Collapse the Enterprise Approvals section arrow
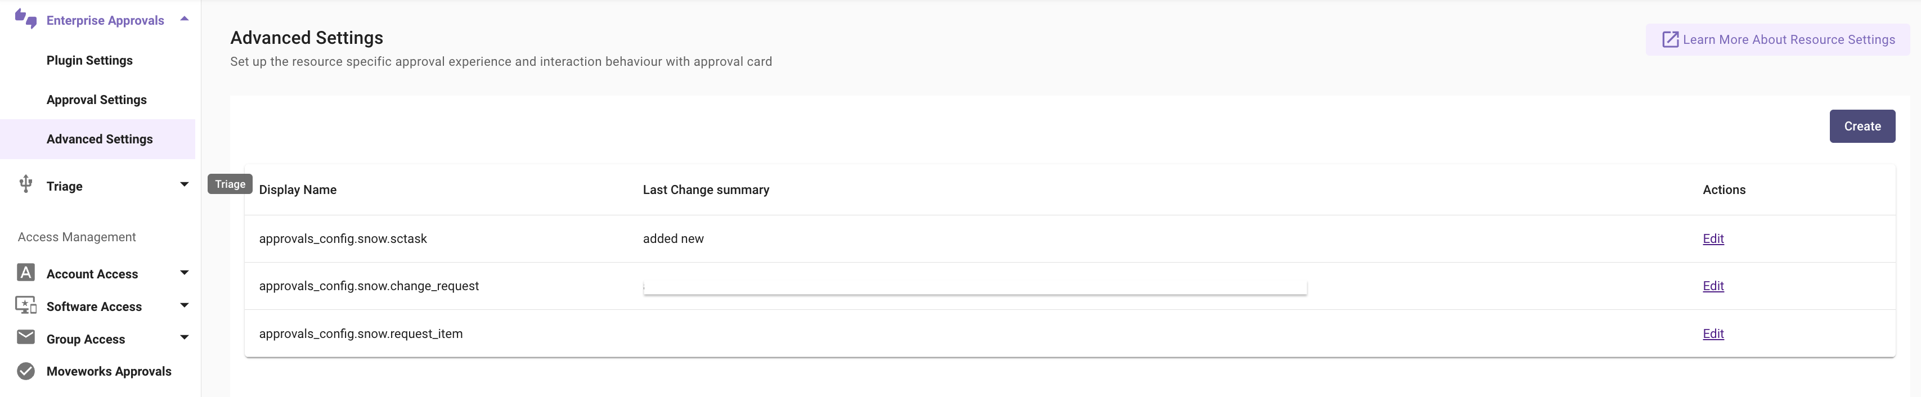The width and height of the screenshot is (1921, 397). point(184,19)
